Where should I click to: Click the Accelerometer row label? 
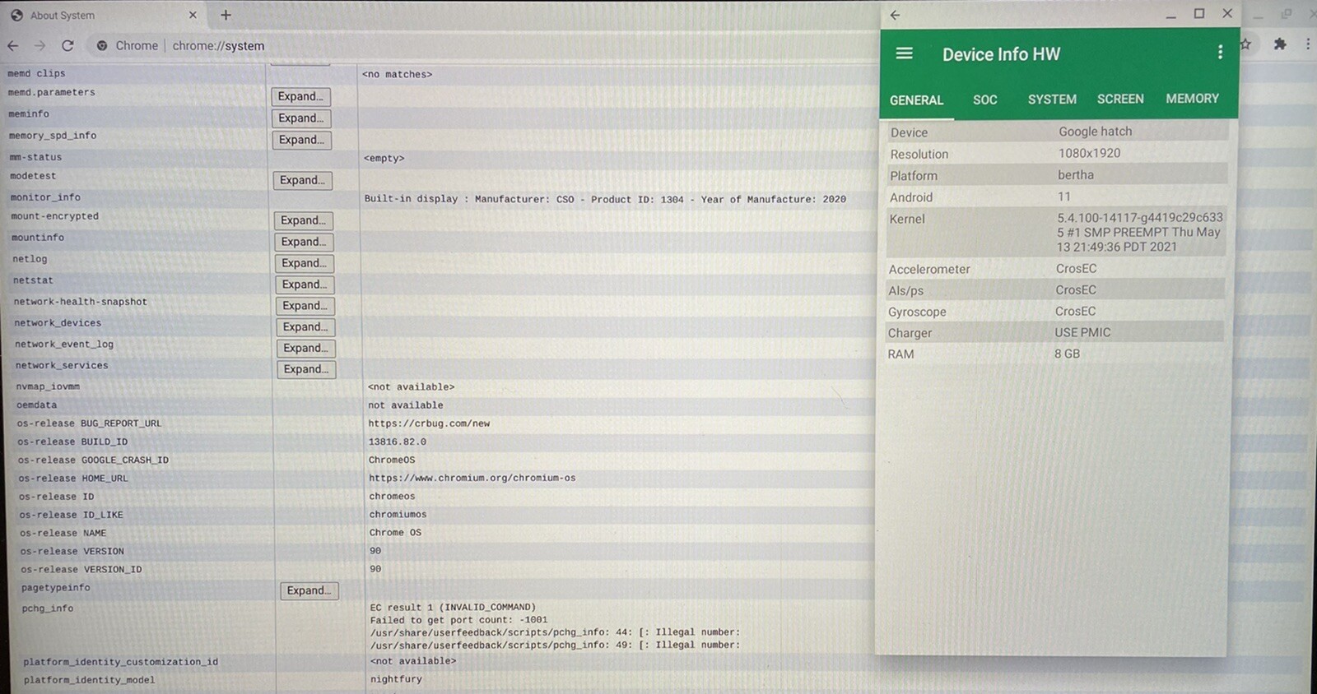[929, 269]
